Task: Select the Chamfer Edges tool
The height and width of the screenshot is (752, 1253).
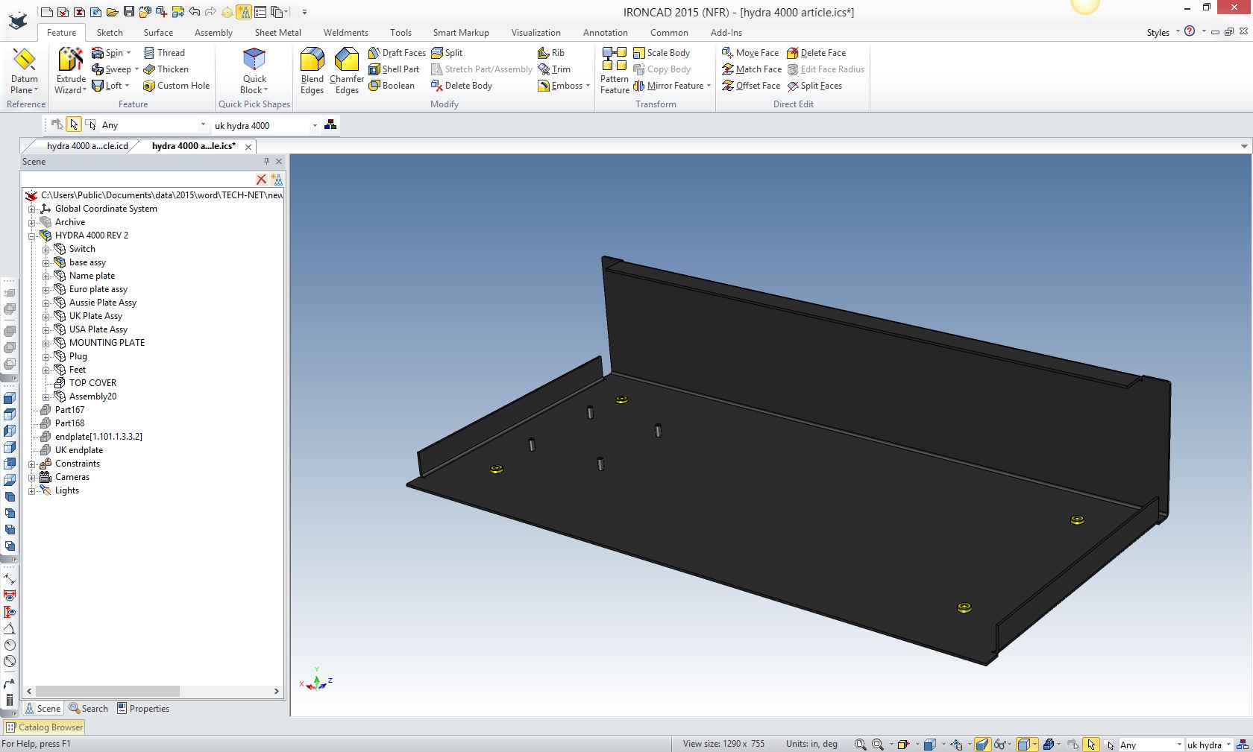Action: pyautogui.click(x=347, y=60)
